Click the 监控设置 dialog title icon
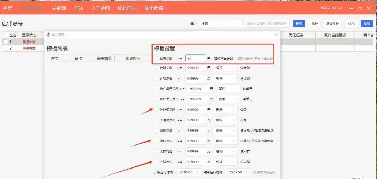This screenshot has width=377, height=179. [x=48, y=35]
